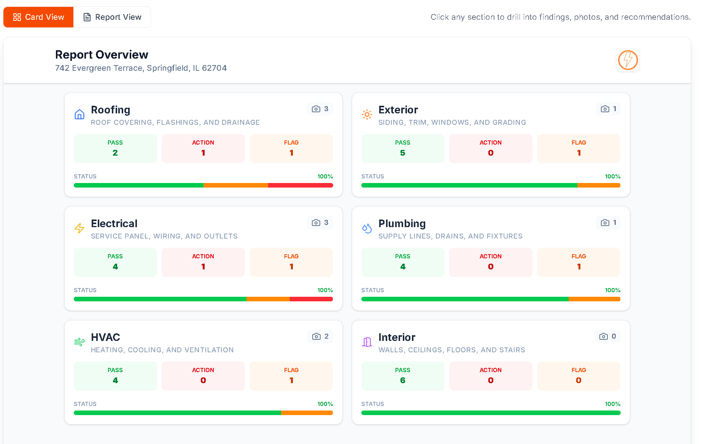Switch to Card View
704x444 pixels.
(x=38, y=17)
